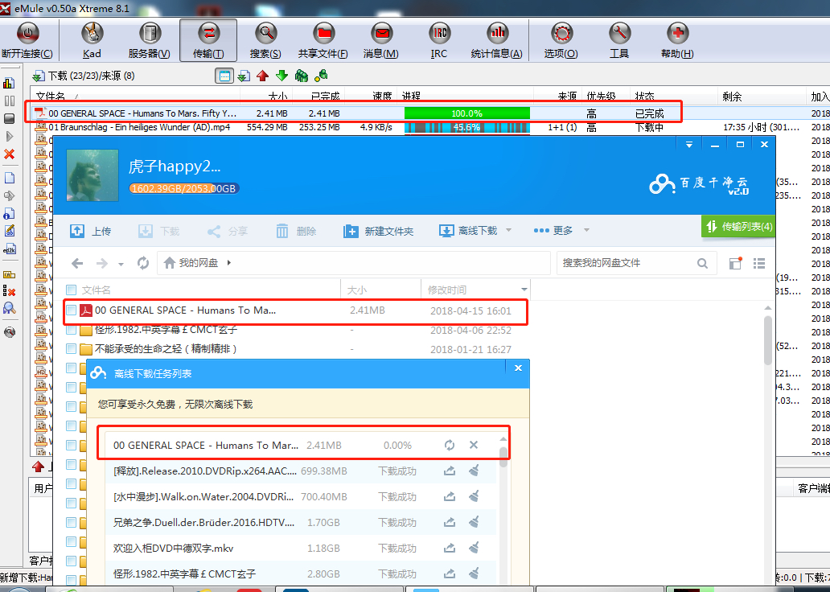Check the select-all checkbox beside 文件名 header

71,290
